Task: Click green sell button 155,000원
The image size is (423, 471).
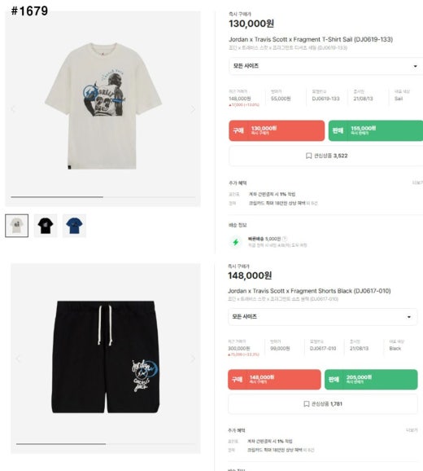Action: click(x=376, y=130)
